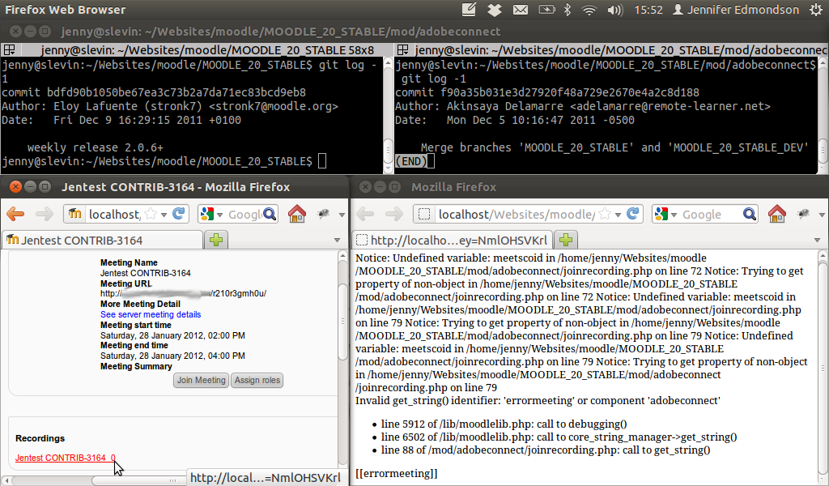Go back in Jentest Firefox window
Screen dimensions: 829x486
coord(16,214)
